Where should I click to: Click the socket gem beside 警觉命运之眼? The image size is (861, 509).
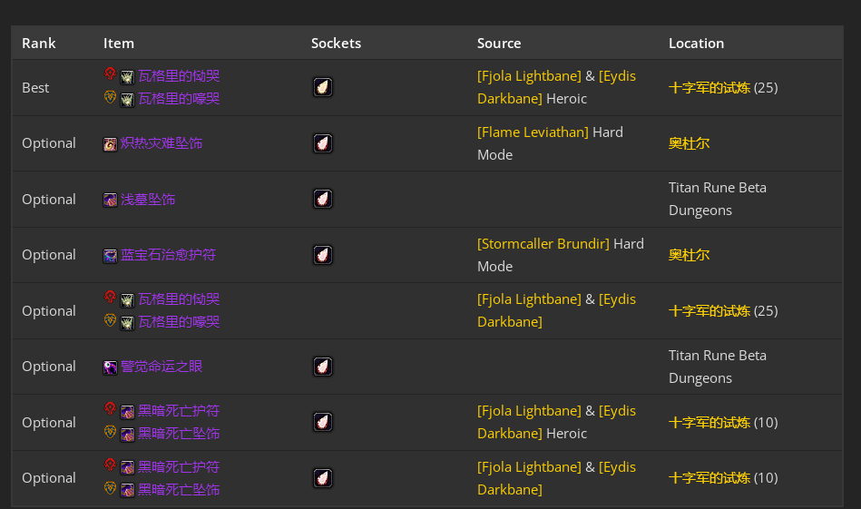323,367
